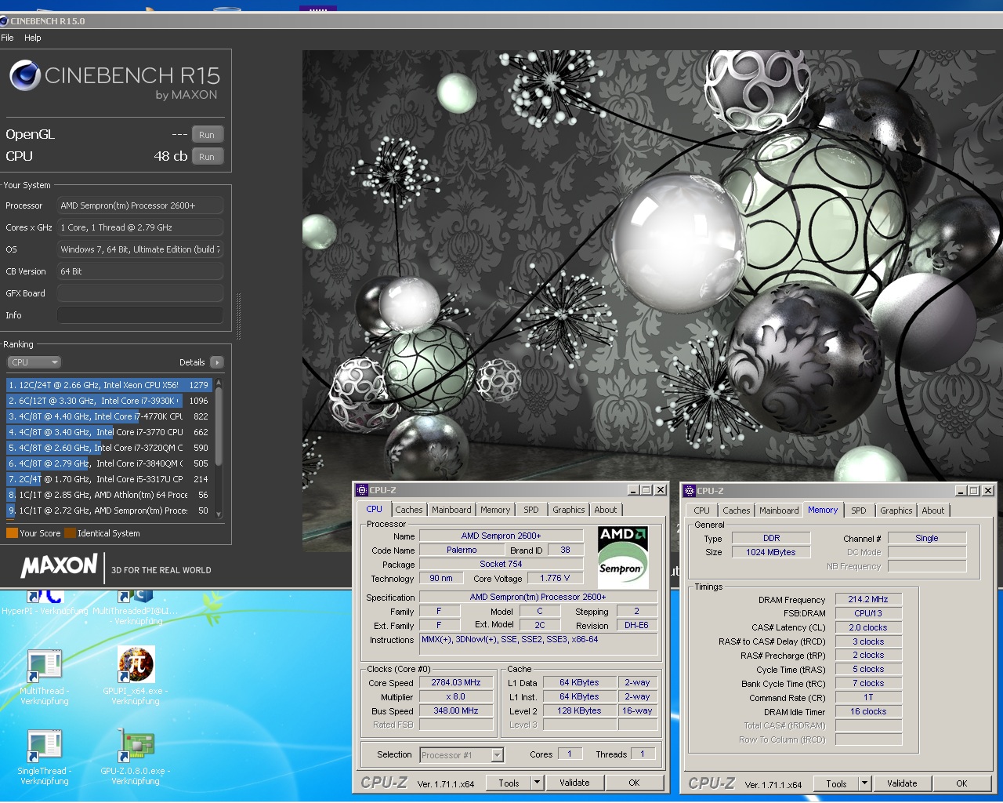The height and width of the screenshot is (803, 1003).
Task: Open the SingleThread desktop shortcut
Action: (45, 758)
